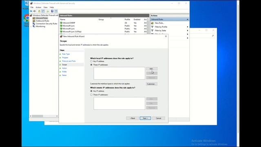Select local 'These IP addresses' radio button
261x147 pixels.
coord(91,65)
